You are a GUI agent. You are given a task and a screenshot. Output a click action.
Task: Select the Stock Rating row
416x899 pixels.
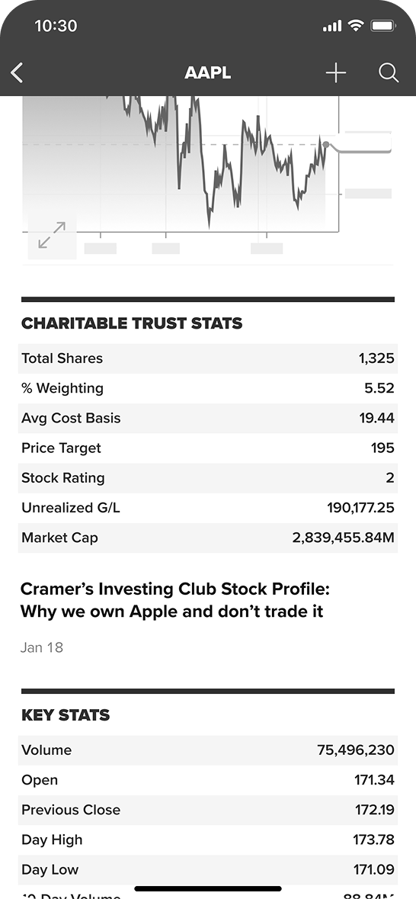click(x=208, y=477)
